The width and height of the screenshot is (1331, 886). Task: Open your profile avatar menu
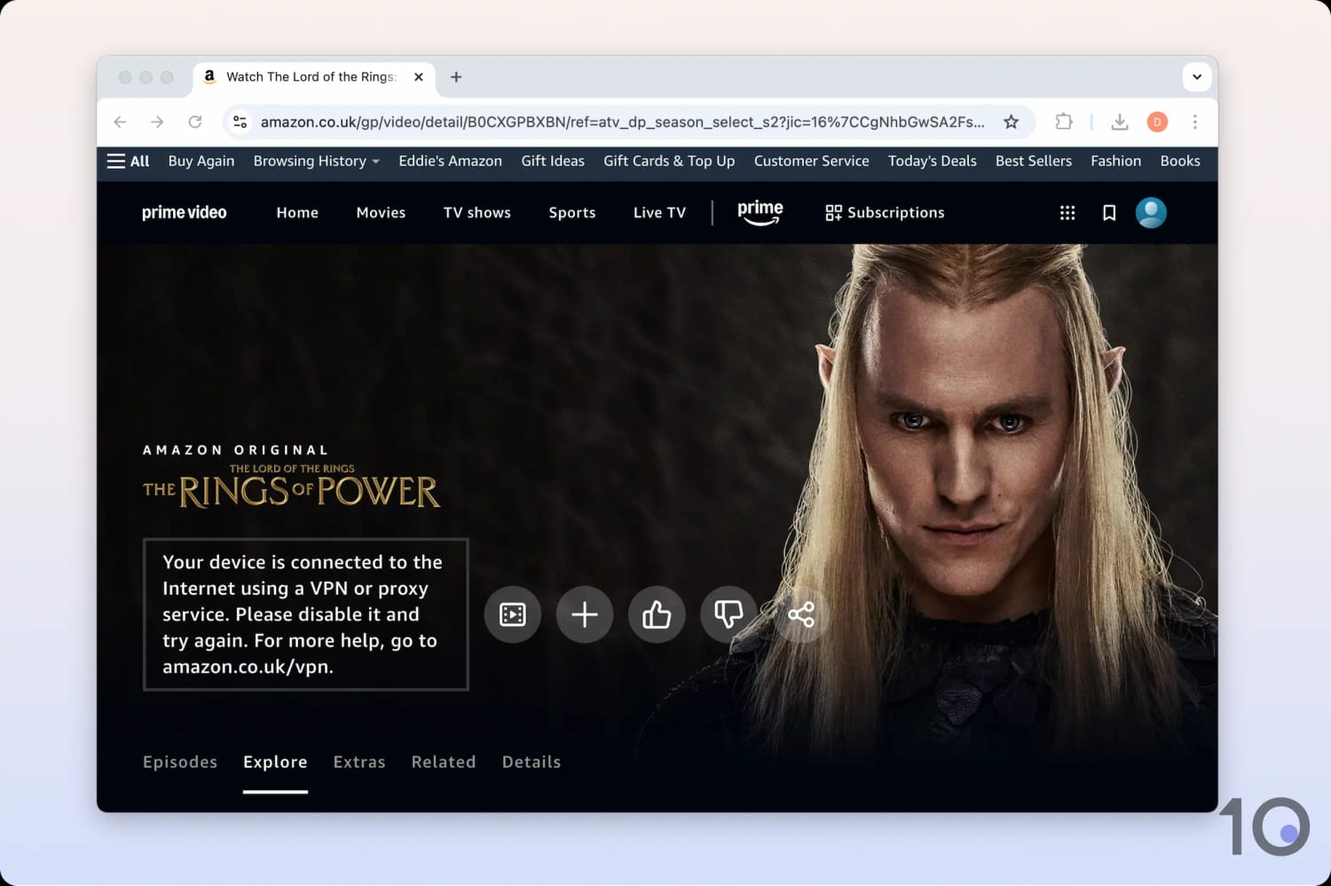1150,213
